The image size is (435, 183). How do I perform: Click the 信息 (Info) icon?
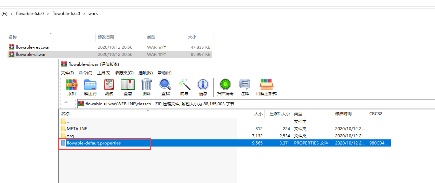(x=203, y=85)
